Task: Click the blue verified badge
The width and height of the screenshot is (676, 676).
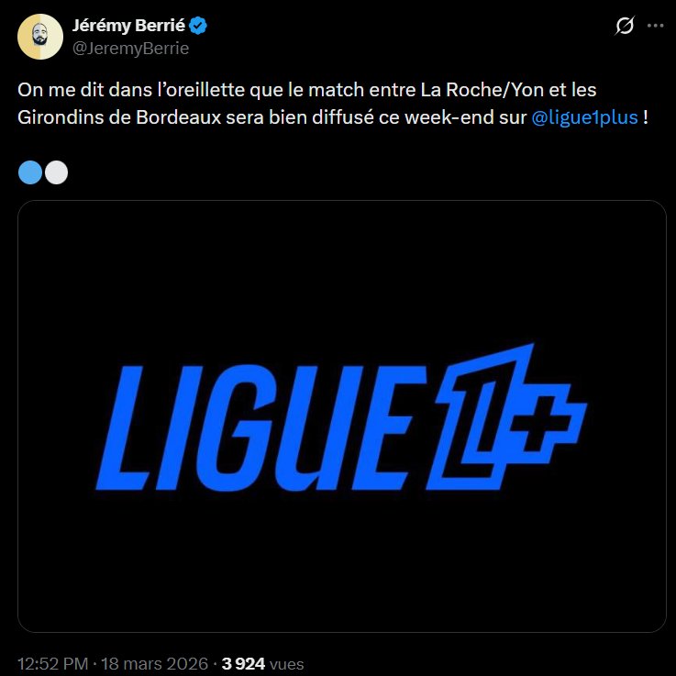Action: (198, 27)
